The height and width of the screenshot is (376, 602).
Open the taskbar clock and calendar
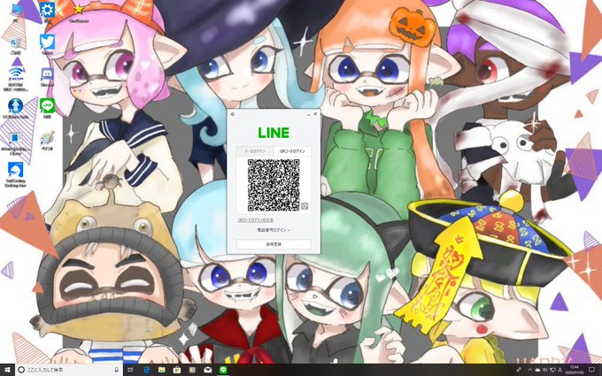pos(574,370)
